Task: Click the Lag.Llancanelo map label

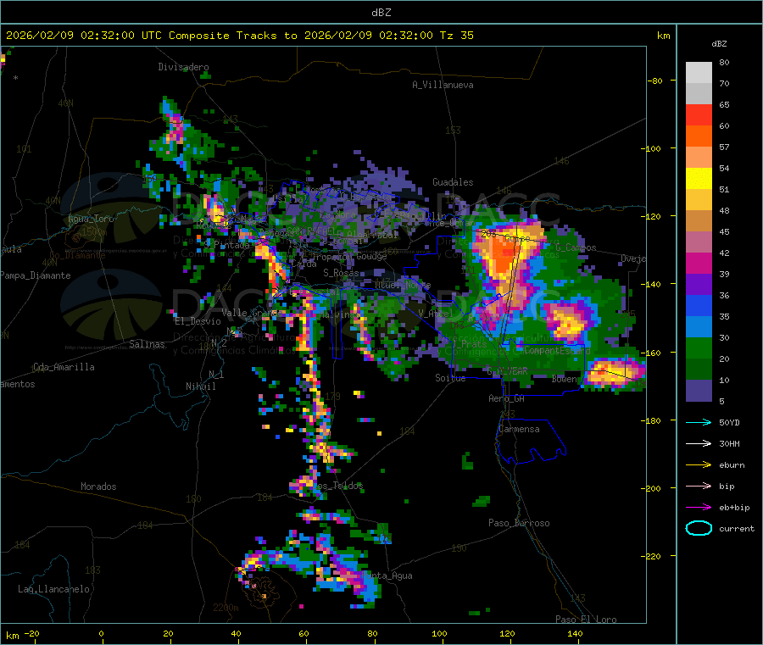Action: [53, 589]
